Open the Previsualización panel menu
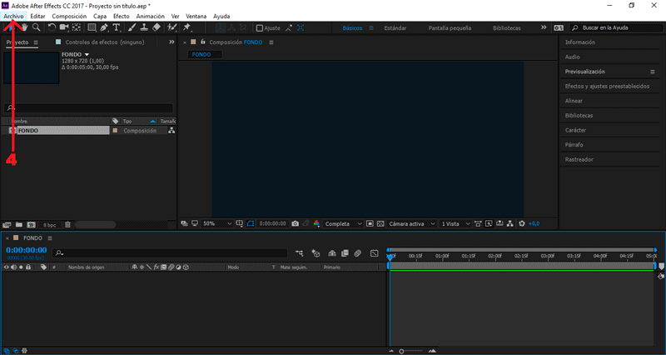The height and width of the screenshot is (355, 666). pos(653,72)
